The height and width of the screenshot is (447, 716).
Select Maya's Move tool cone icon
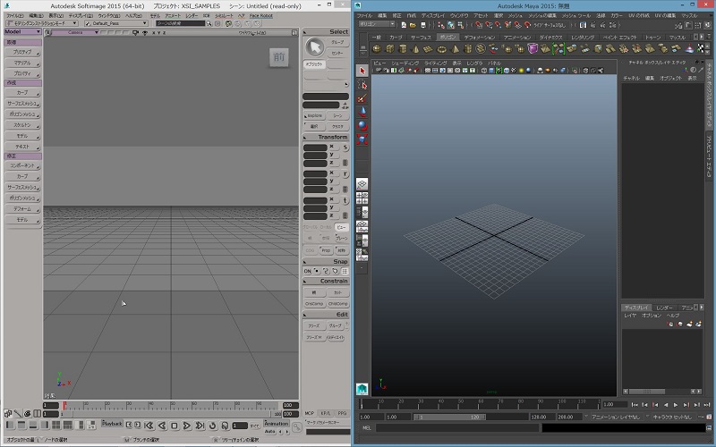tap(362, 112)
